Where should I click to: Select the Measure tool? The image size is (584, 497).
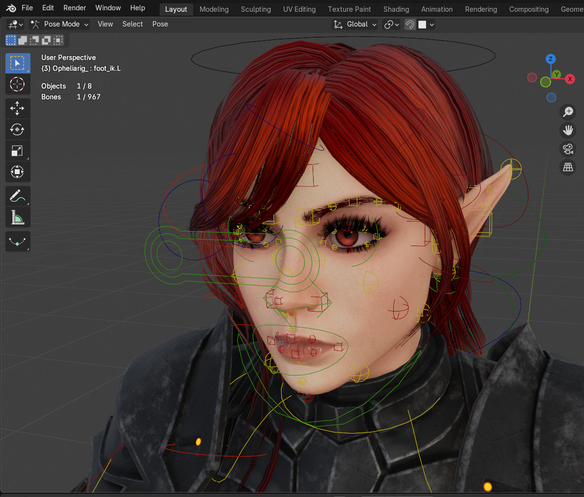(18, 217)
